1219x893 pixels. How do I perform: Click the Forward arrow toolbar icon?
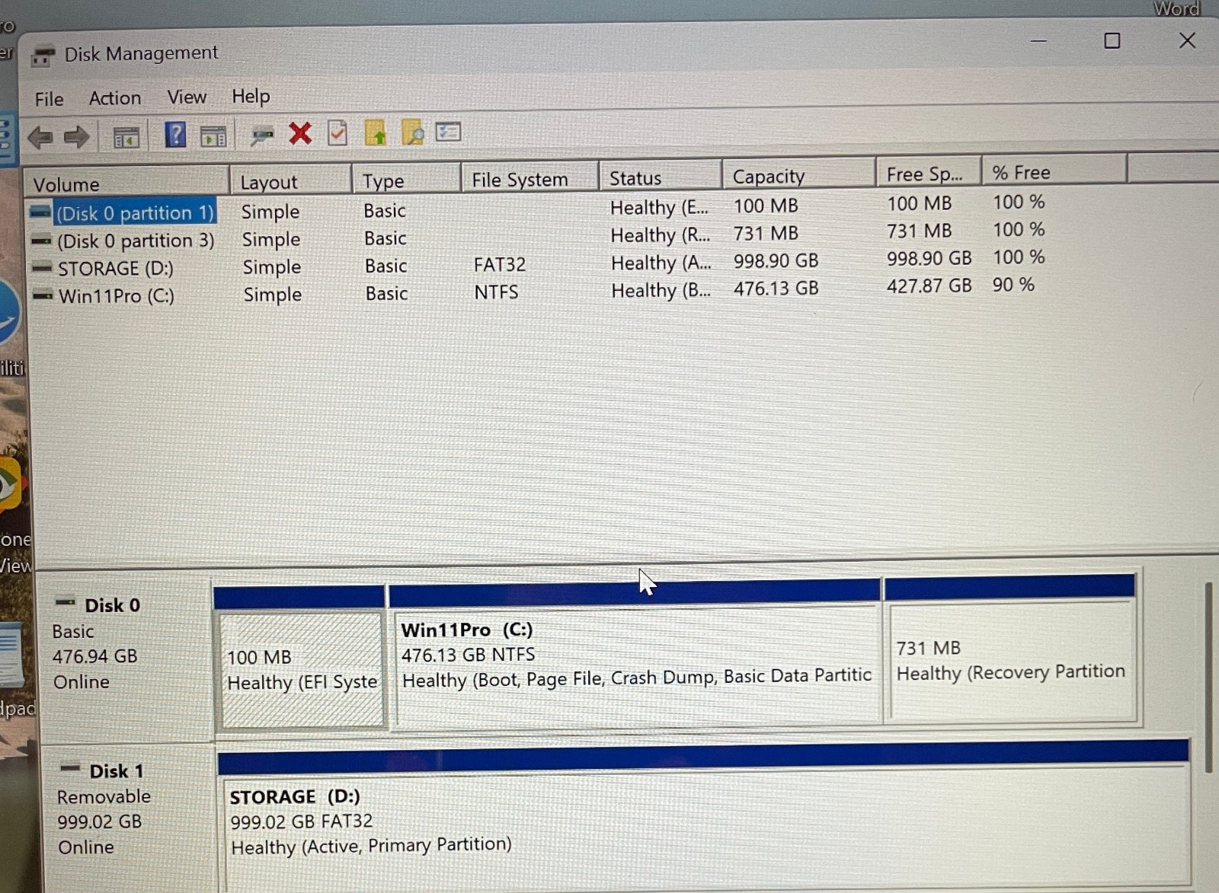(76, 137)
